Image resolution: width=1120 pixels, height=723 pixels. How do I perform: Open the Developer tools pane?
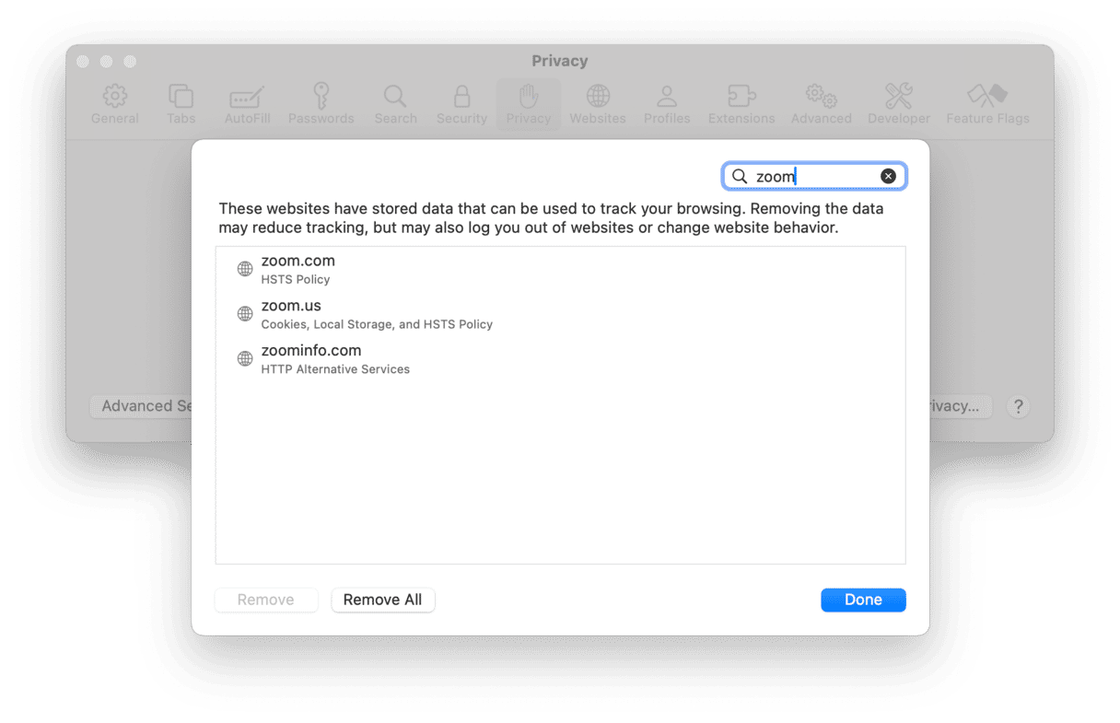(899, 104)
